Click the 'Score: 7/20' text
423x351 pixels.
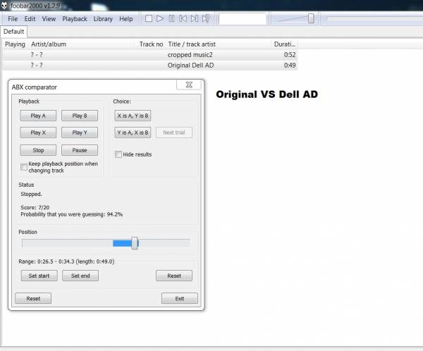pos(35,207)
